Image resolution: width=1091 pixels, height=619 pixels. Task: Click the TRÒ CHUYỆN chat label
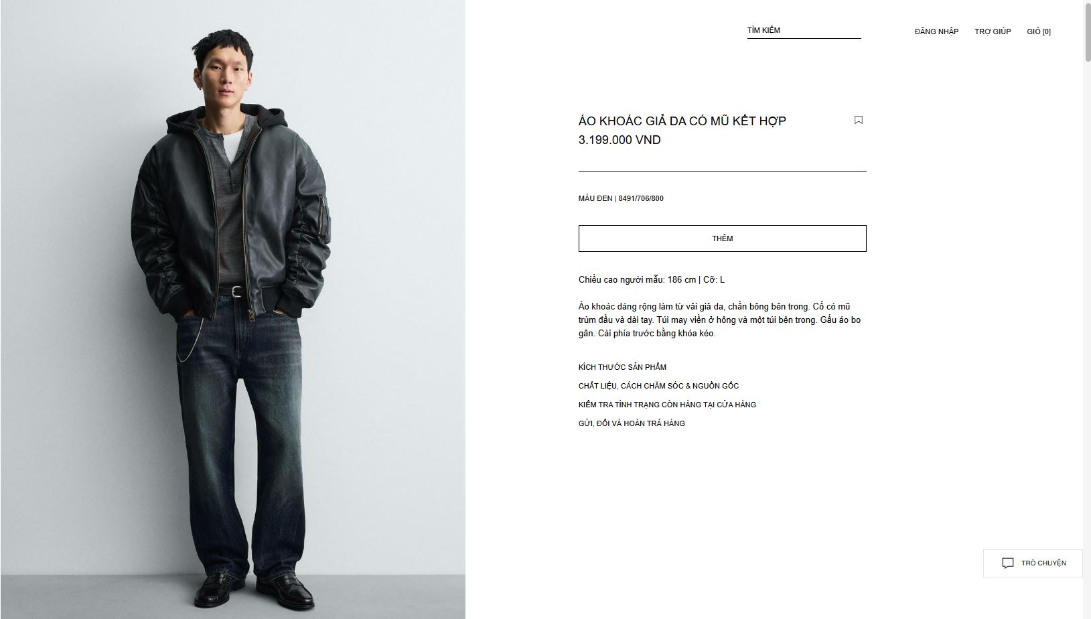pos(1043,563)
